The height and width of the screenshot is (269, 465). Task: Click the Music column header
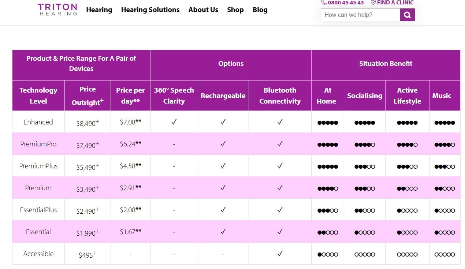444,96
